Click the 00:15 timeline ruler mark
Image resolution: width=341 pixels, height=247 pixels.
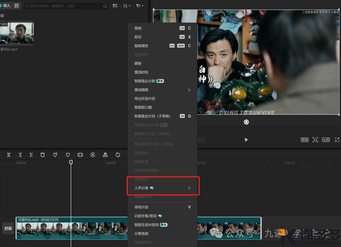pos(290,163)
